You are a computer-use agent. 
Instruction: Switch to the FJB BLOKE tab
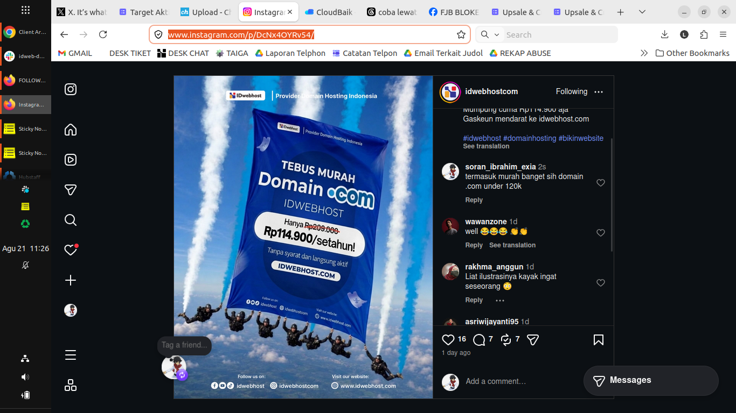point(454,12)
